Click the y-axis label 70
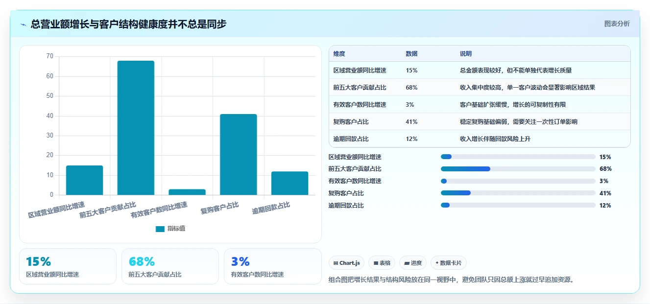Viewport: 650px width, 304px height. [x=50, y=56]
